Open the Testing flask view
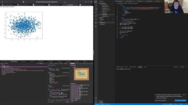 point(96,19)
